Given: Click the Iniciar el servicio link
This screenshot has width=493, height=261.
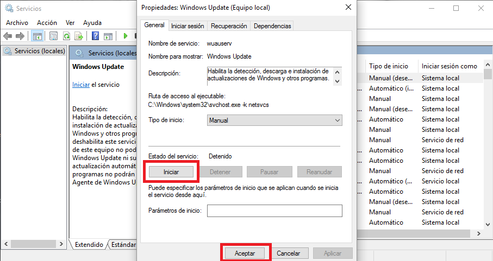Looking at the screenshot, I should click(81, 85).
